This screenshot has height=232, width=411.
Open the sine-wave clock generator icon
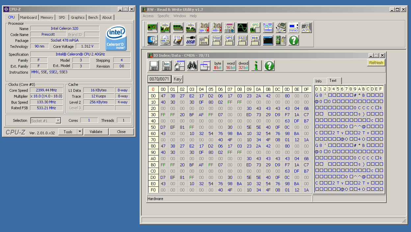click(242, 27)
